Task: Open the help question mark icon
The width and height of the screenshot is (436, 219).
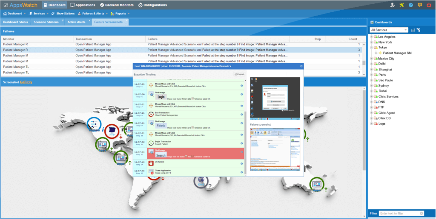Action: [411, 5]
